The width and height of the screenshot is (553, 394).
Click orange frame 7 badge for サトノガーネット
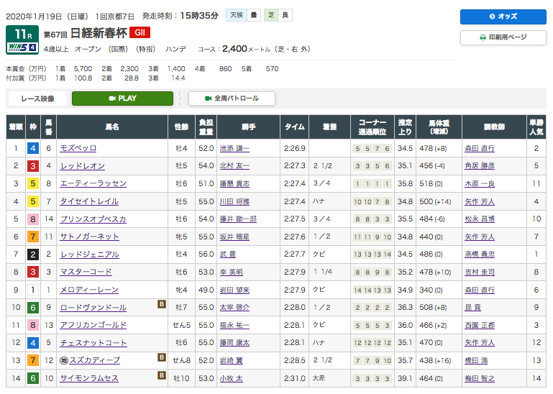point(33,237)
